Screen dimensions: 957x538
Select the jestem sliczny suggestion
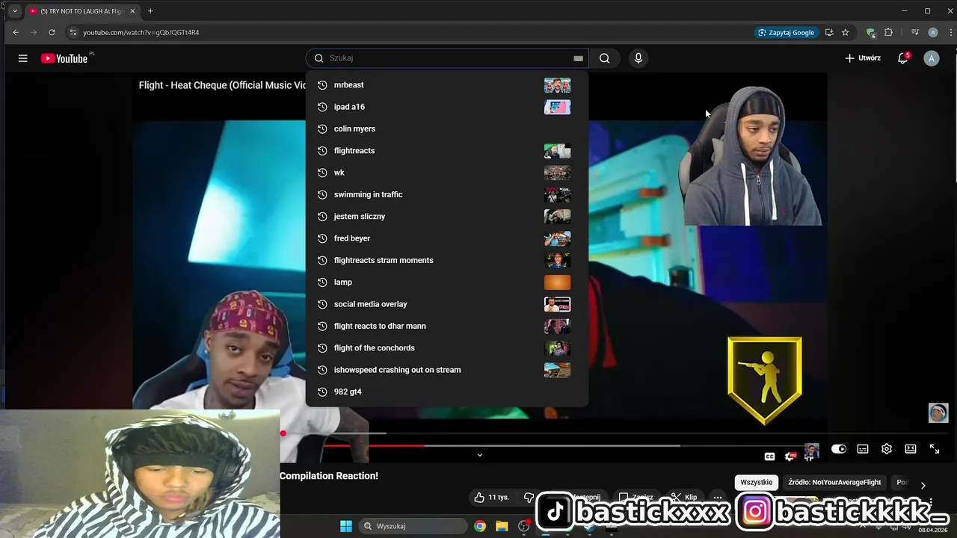pyautogui.click(x=446, y=217)
